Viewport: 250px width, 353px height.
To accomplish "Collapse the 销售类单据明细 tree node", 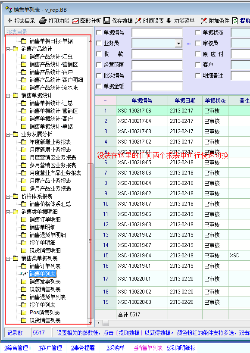I will click(8, 212).
